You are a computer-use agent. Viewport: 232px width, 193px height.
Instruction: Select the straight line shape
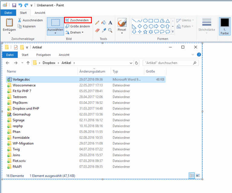point(134,21)
